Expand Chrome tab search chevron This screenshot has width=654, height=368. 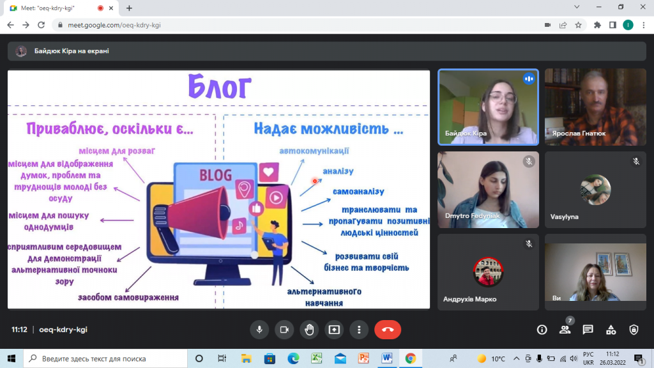point(577,7)
